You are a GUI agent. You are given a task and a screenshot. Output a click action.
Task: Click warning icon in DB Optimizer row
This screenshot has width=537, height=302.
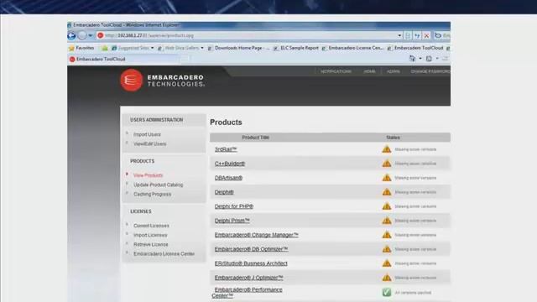pos(387,249)
